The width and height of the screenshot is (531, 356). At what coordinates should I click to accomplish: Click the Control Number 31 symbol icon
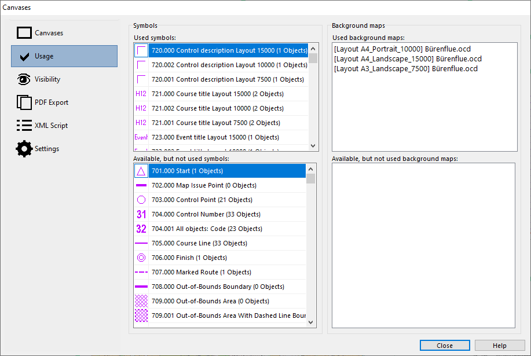[x=141, y=215]
